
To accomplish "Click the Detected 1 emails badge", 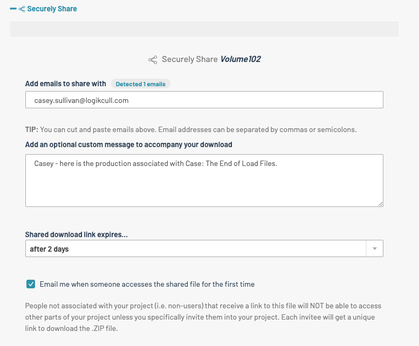I will (x=141, y=84).
